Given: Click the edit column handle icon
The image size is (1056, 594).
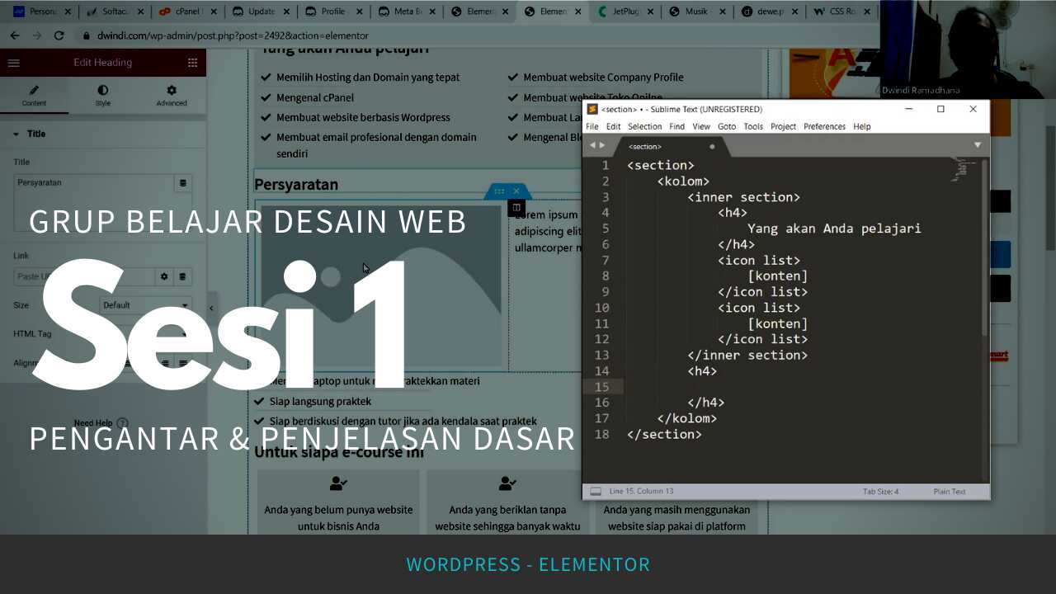Looking at the screenshot, I should pyautogui.click(x=516, y=208).
